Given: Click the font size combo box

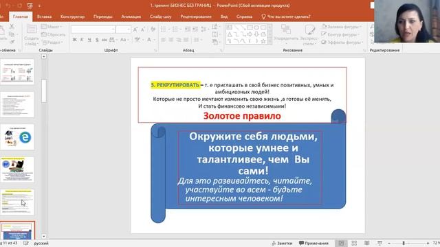Looking at the screenshot, I should [123, 30].
